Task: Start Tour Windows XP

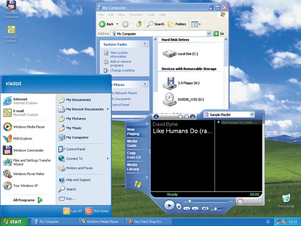Action: (x=21, y=186)
